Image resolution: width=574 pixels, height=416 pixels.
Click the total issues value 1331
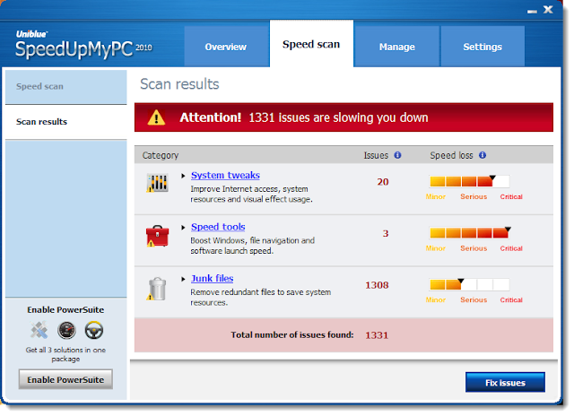click(377, 335)
